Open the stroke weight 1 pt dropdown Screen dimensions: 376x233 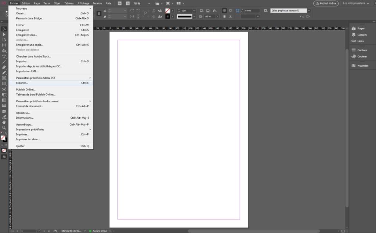pos(194,11)
